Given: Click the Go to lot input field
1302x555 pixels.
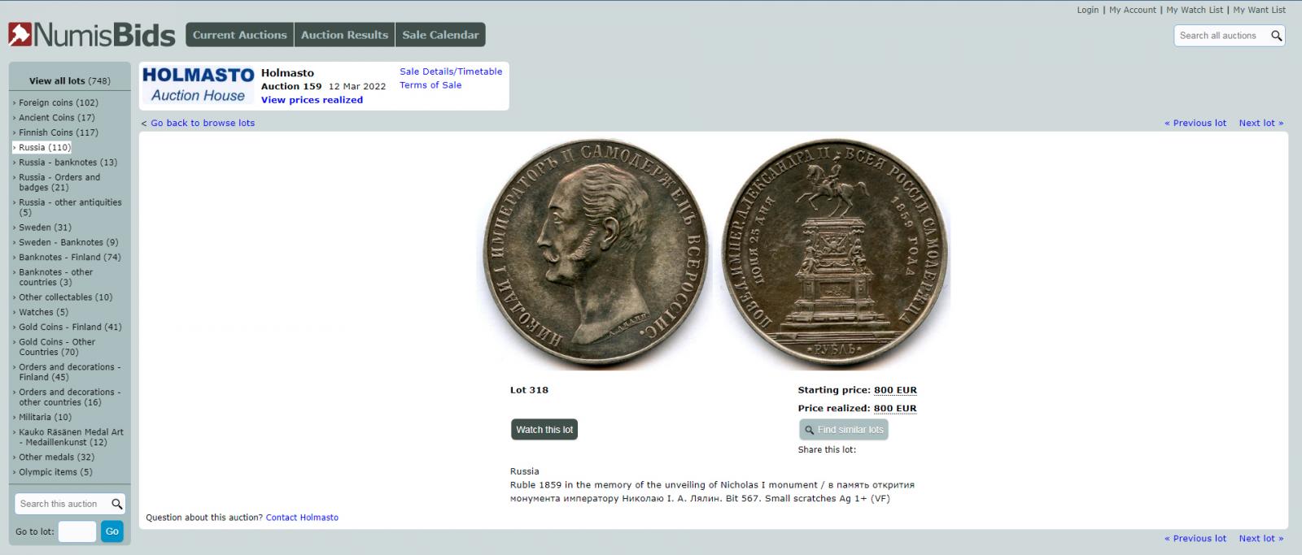Looking at the screenshot, I should (77, 531).
